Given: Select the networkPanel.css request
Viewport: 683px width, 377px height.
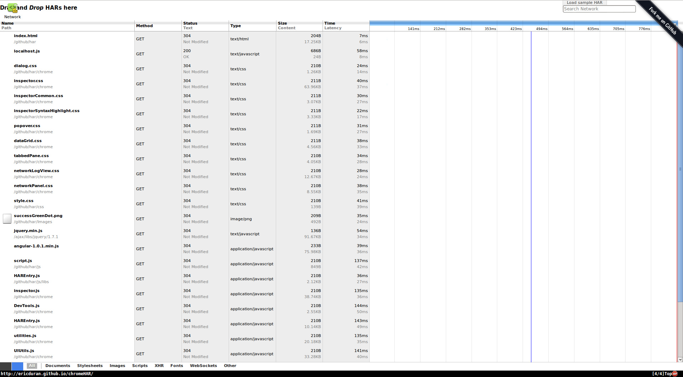Looking at the screenshot, I should [33, 186].
